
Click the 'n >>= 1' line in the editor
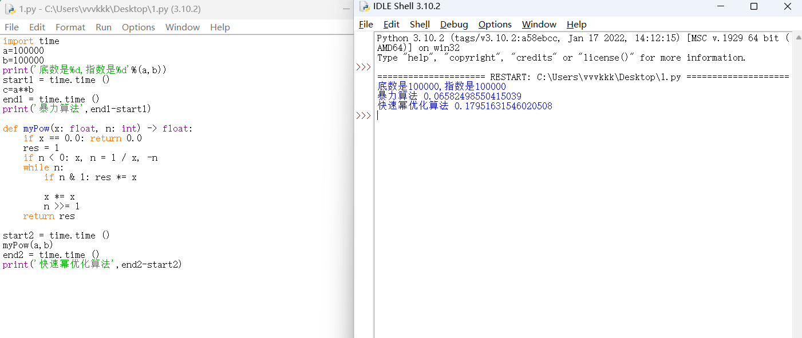click(x=62, y=206)
